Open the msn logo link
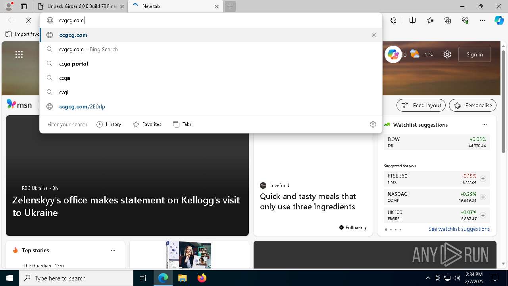The height and width of the screenshot is (286, 508). [x=19, y=104]
